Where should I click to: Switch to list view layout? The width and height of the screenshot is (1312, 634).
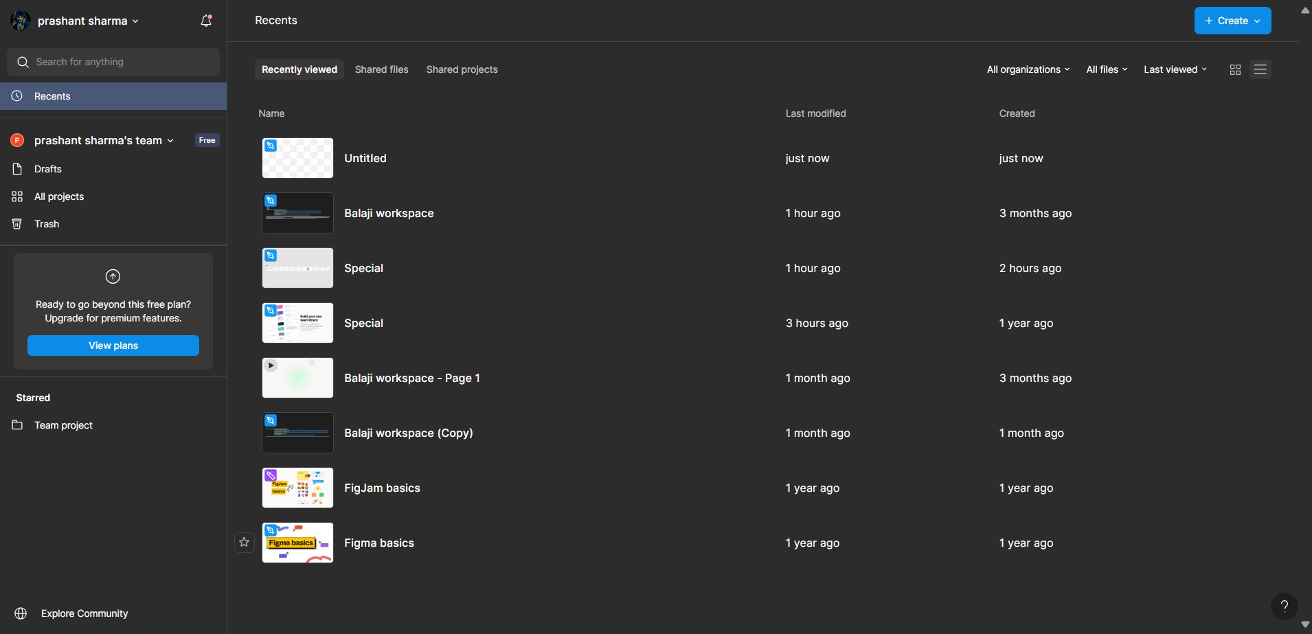[1260, 69]
